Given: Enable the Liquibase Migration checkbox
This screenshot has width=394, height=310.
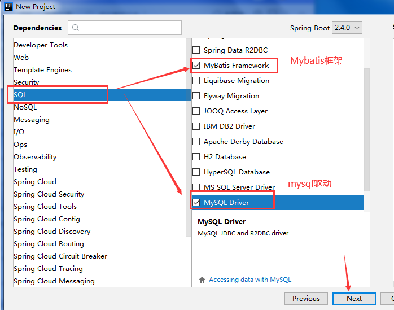Looking at the screenshot, I should pos(196,80).
